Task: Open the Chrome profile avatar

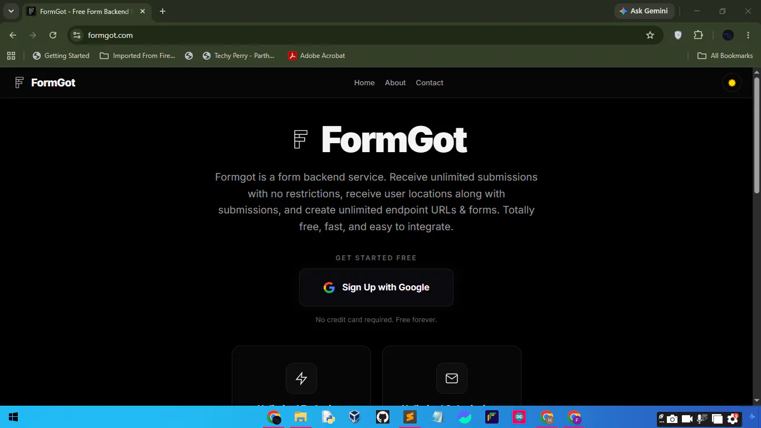Action: 728,35
